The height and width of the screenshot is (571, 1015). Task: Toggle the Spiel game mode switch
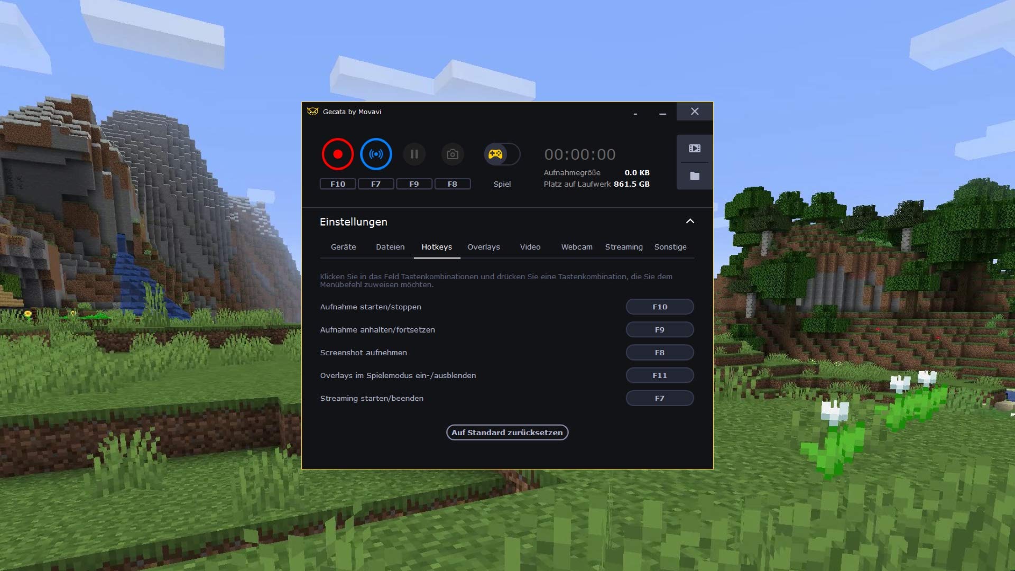[x=502, y=154]
